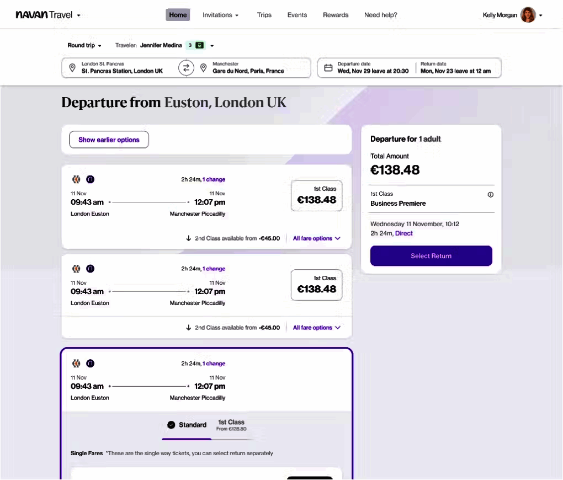The image size is (563, 480).
Task: Click the origin station location pin icon
Action: pyautogui.click(x=72, y=68)
